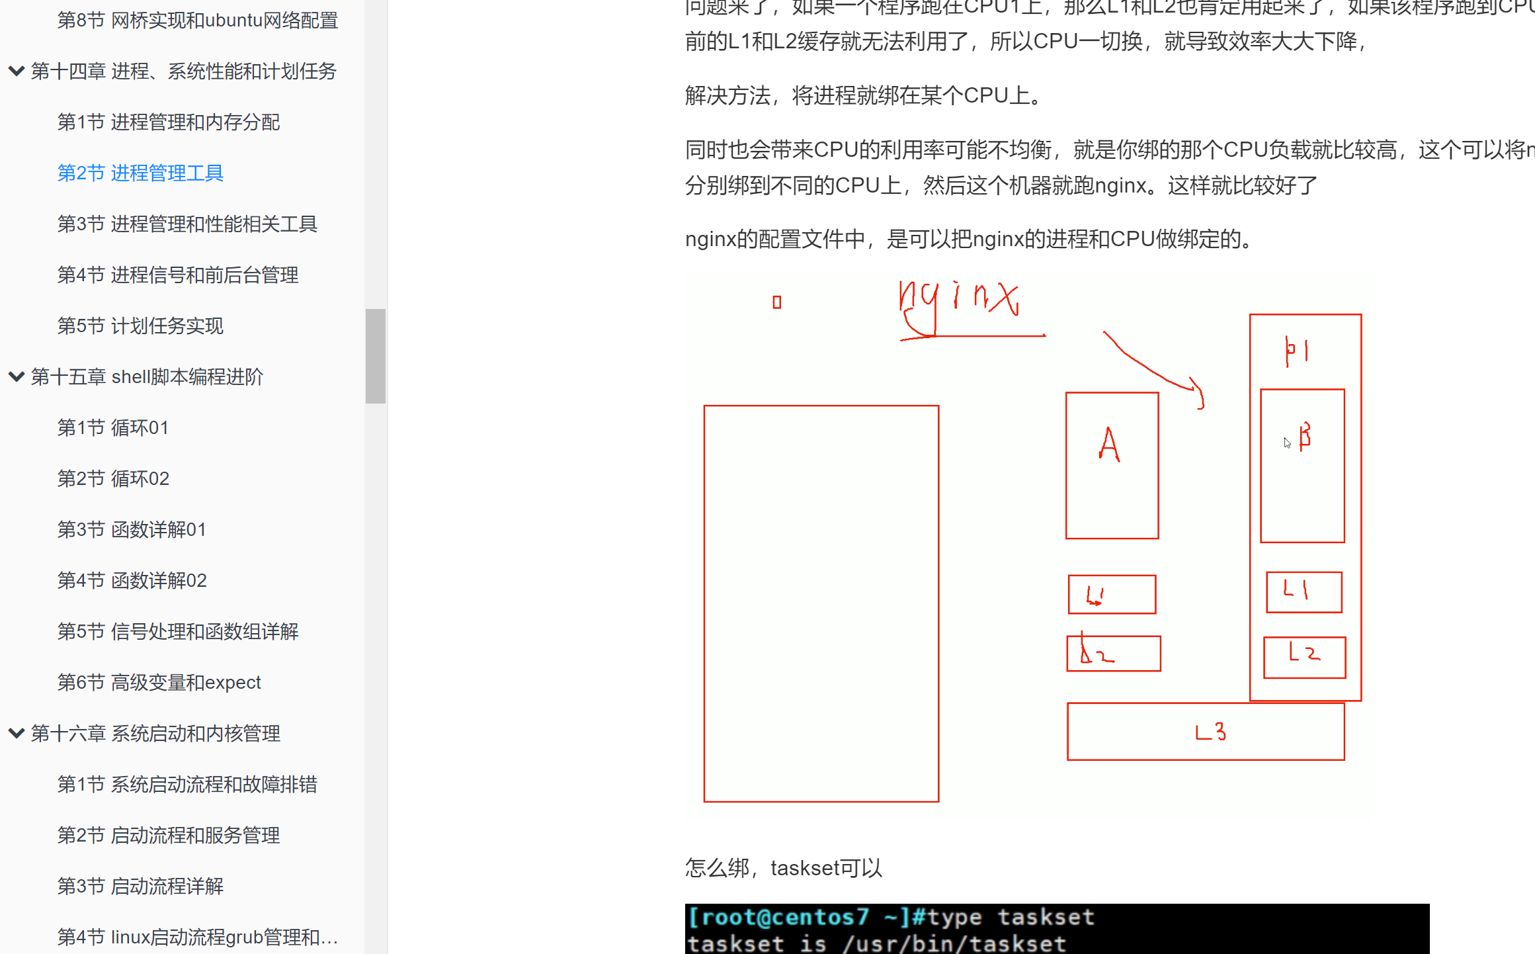Open section 第1节 循环01
Image resolution: width=1535 pixels, height=954 pixels.
click(x=113, y=427)
